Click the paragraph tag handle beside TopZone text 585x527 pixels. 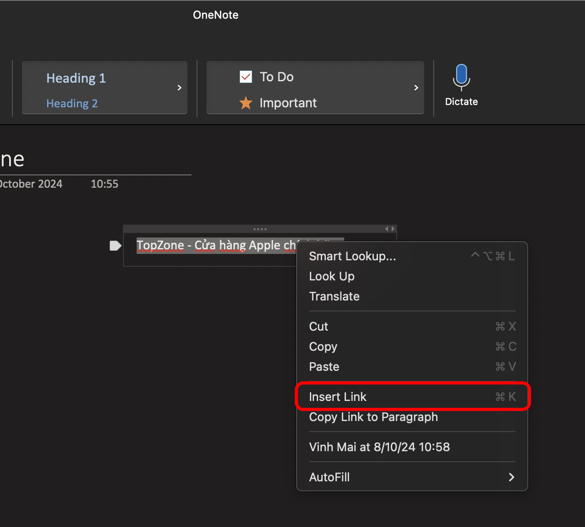coord(115,246)
